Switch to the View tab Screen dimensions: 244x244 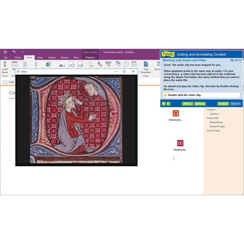coord(76,57)
